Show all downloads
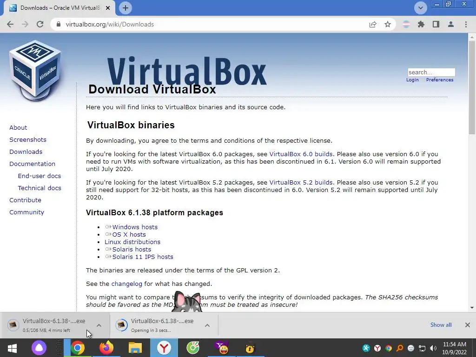The width and height of the screenshot is (476, 357). point(441,325)
